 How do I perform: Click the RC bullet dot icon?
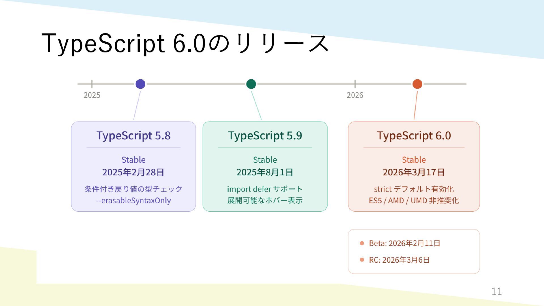tap(362, 260)
